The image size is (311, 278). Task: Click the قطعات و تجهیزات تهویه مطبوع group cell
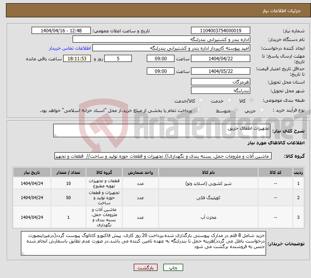[x=104, y=183]
